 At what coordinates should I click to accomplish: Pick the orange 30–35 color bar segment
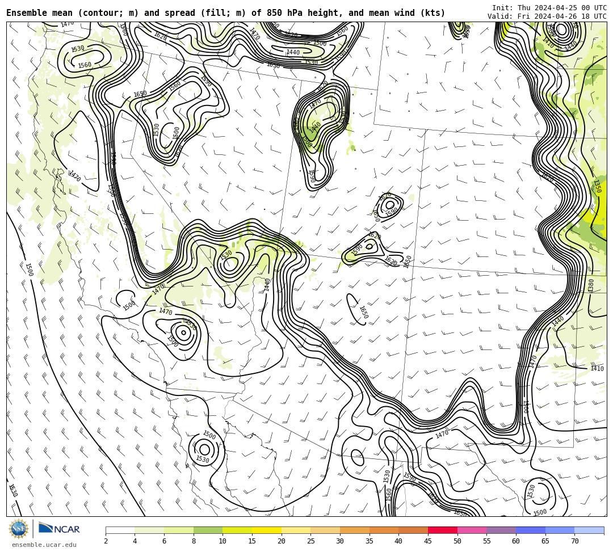click(x=355, y=530)
